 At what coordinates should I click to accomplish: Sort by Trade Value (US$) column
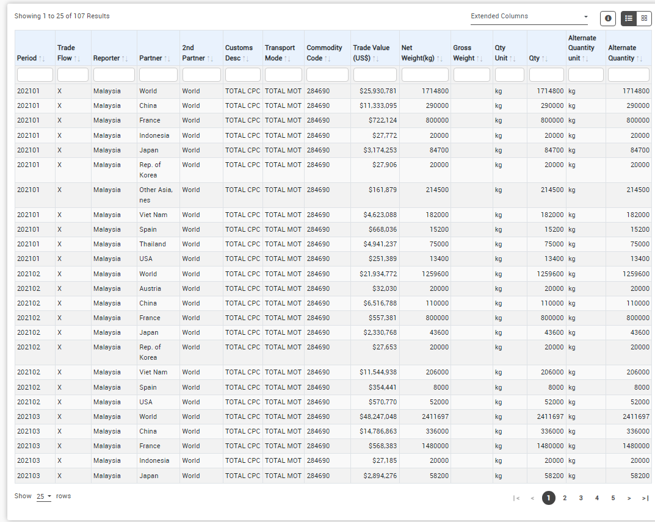click(376, 59)
